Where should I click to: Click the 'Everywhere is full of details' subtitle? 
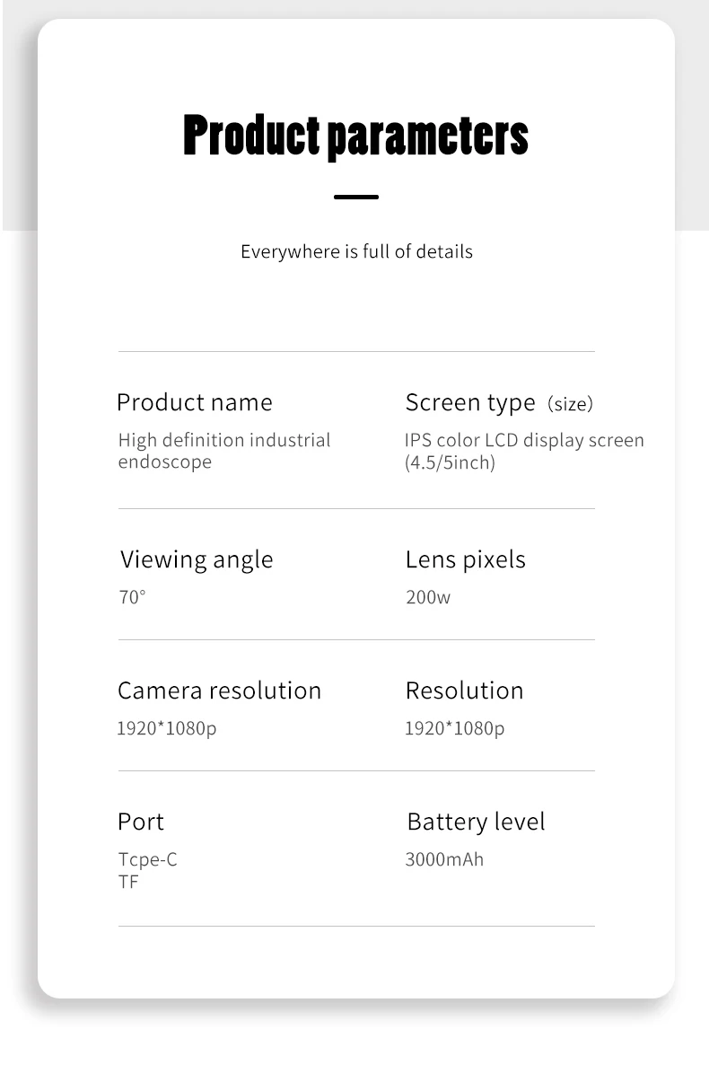356,251
